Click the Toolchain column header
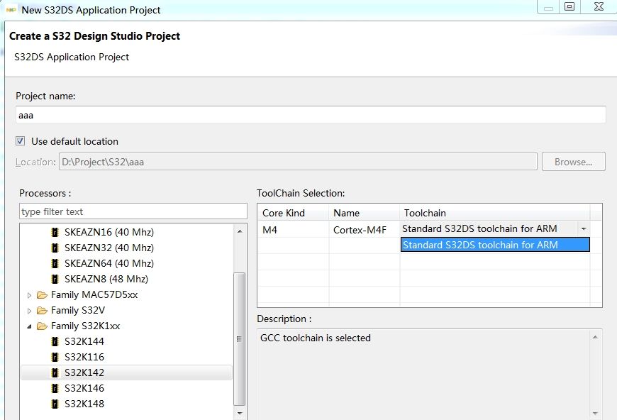Screen dimensions: 617x420 point(494,213)
